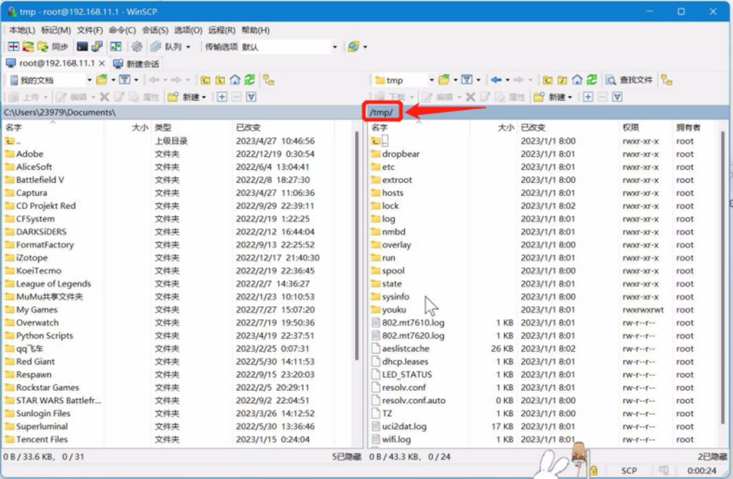Refresh the remote panel
This screenshot has width=733, height=479.
click(592, 80)
